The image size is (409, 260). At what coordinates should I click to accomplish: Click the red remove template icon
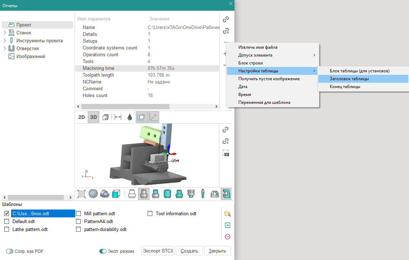pyautogui.click(x=227, y=237)
